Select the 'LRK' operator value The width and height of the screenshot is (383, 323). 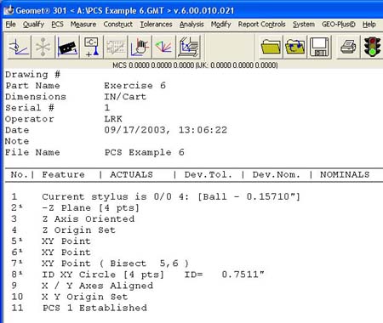(x=113, y=119)
